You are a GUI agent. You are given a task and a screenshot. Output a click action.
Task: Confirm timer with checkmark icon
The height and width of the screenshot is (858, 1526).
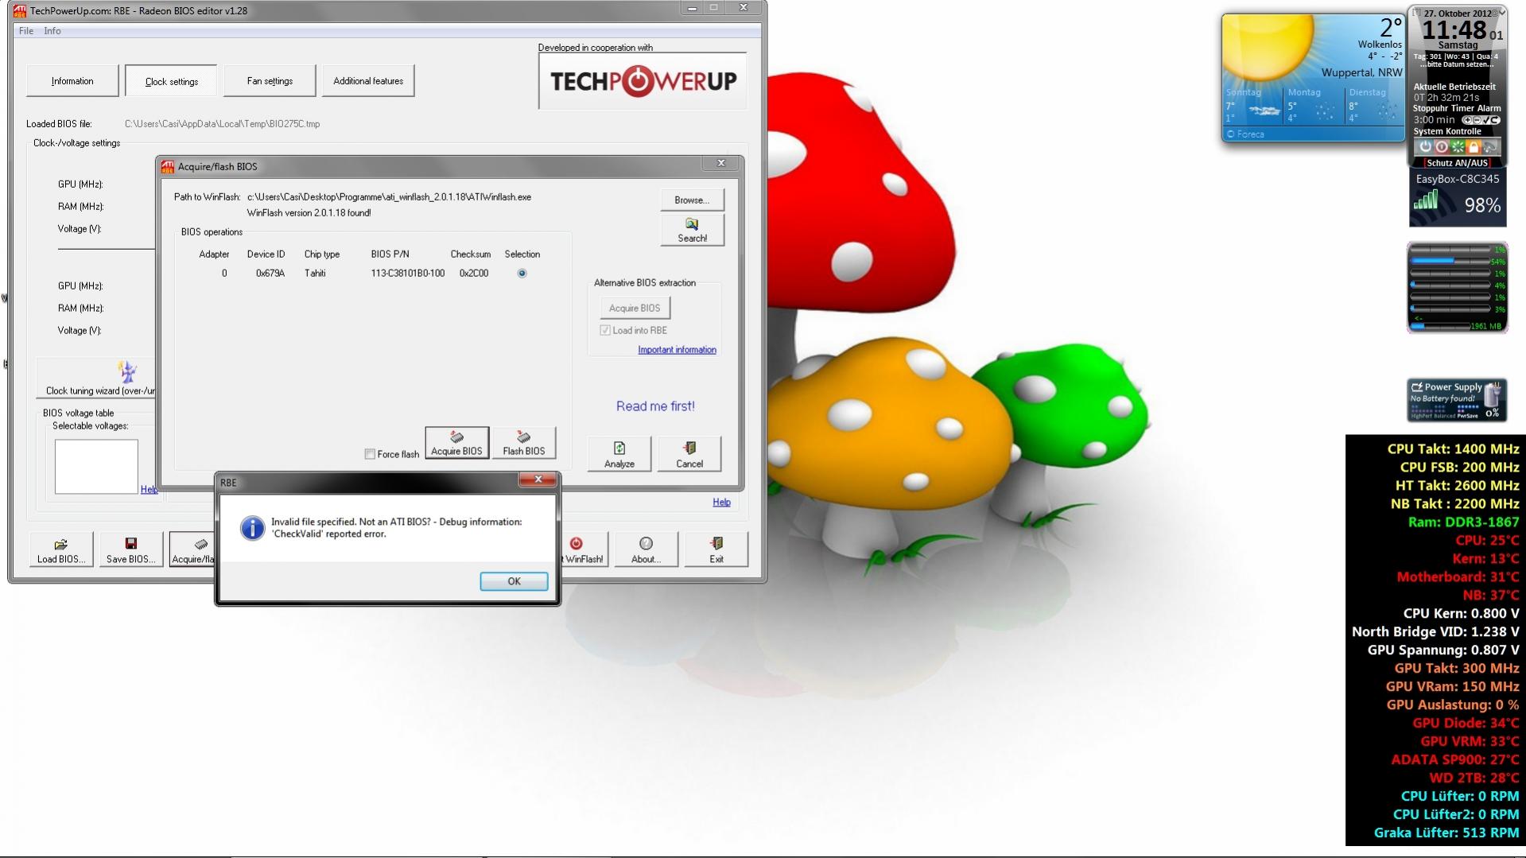point(1486,120)
